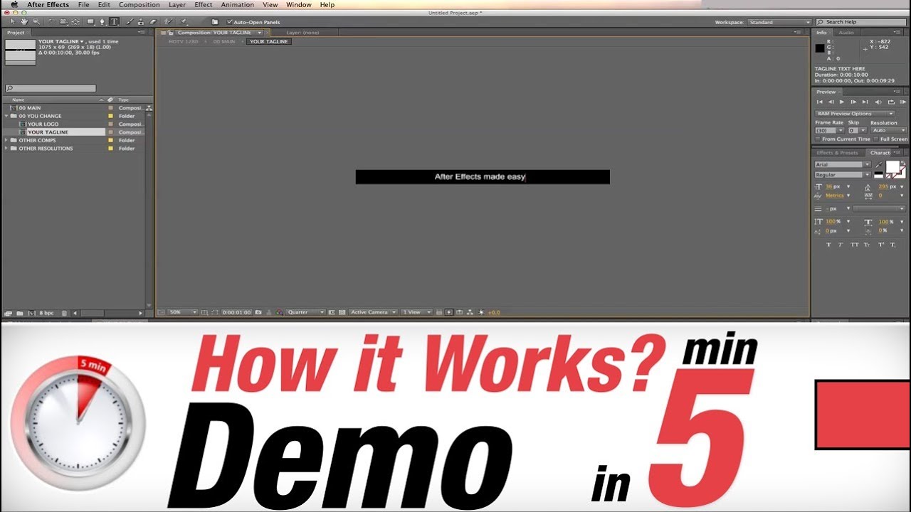Click the Faux Italic button in Character panel
This screenshot has width=911, height=512.
[x=841, y=245]
